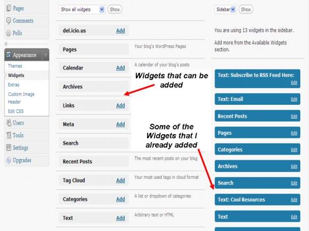Viewport: 309px width, 231px height.
Task: Open Settings in the admin menu
Action: coord(21,148)
